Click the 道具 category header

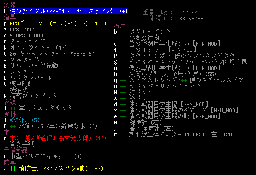(x=10, y=17)
